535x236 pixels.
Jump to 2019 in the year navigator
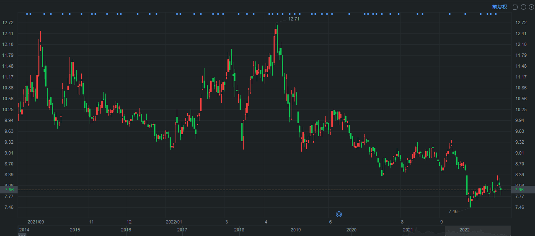[296, 230]
